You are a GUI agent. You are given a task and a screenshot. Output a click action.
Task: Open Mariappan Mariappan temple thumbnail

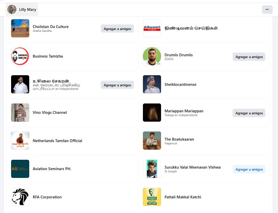152,113
